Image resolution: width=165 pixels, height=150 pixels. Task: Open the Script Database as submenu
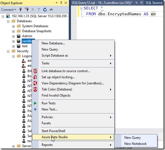pos(73,55)
